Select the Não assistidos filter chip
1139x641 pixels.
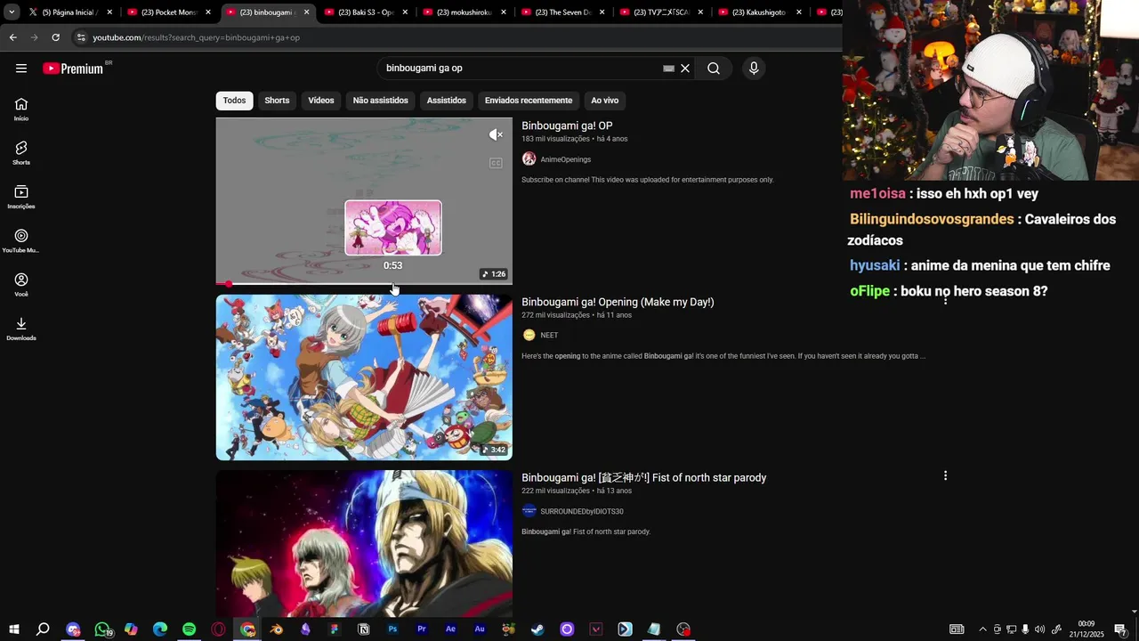[380, 101]
